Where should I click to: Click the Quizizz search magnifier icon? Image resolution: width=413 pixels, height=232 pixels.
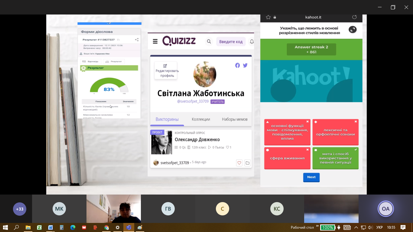(209, 41)
